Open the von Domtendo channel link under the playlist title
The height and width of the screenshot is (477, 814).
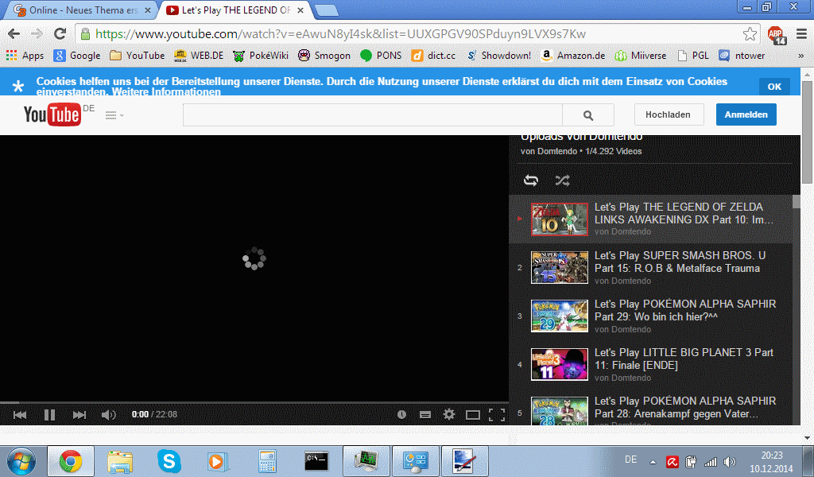click(x=548, y=151)
